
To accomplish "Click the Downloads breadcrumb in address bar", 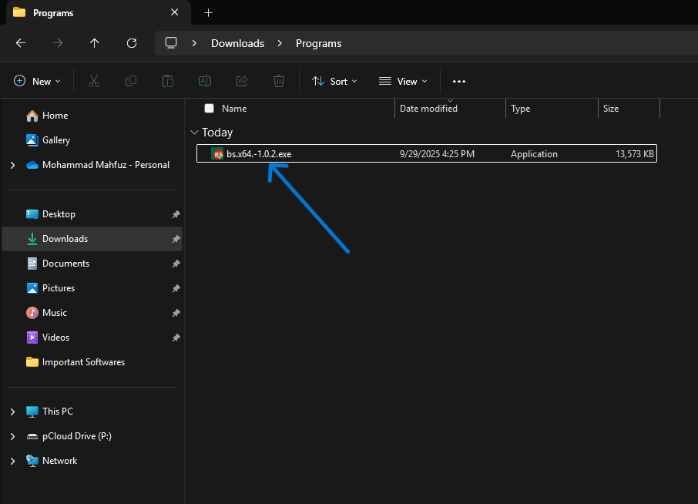I will click(x=237, y=43).
